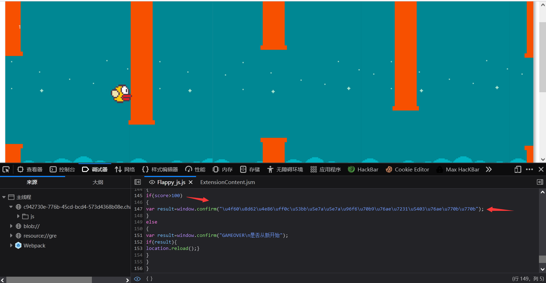
Task: Switch to the 大纲 outline tab
Action: pyautogui.click(x=98, y=182)
